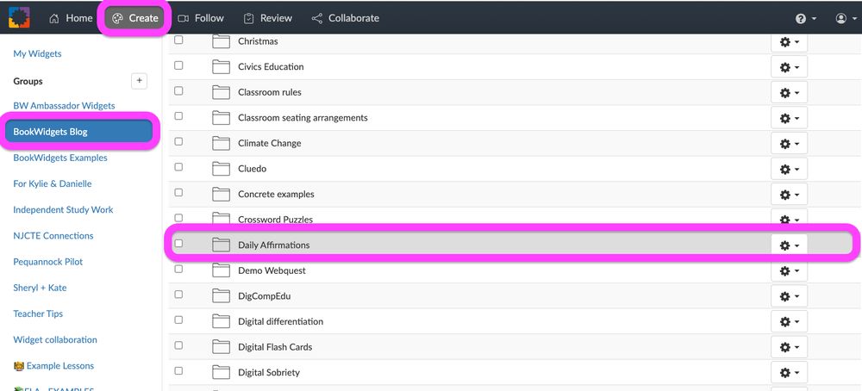The height and width of the screenshot is (391, 862).
Task: Click the Digital differentiation folder icon
Action: tap(221, 321)
